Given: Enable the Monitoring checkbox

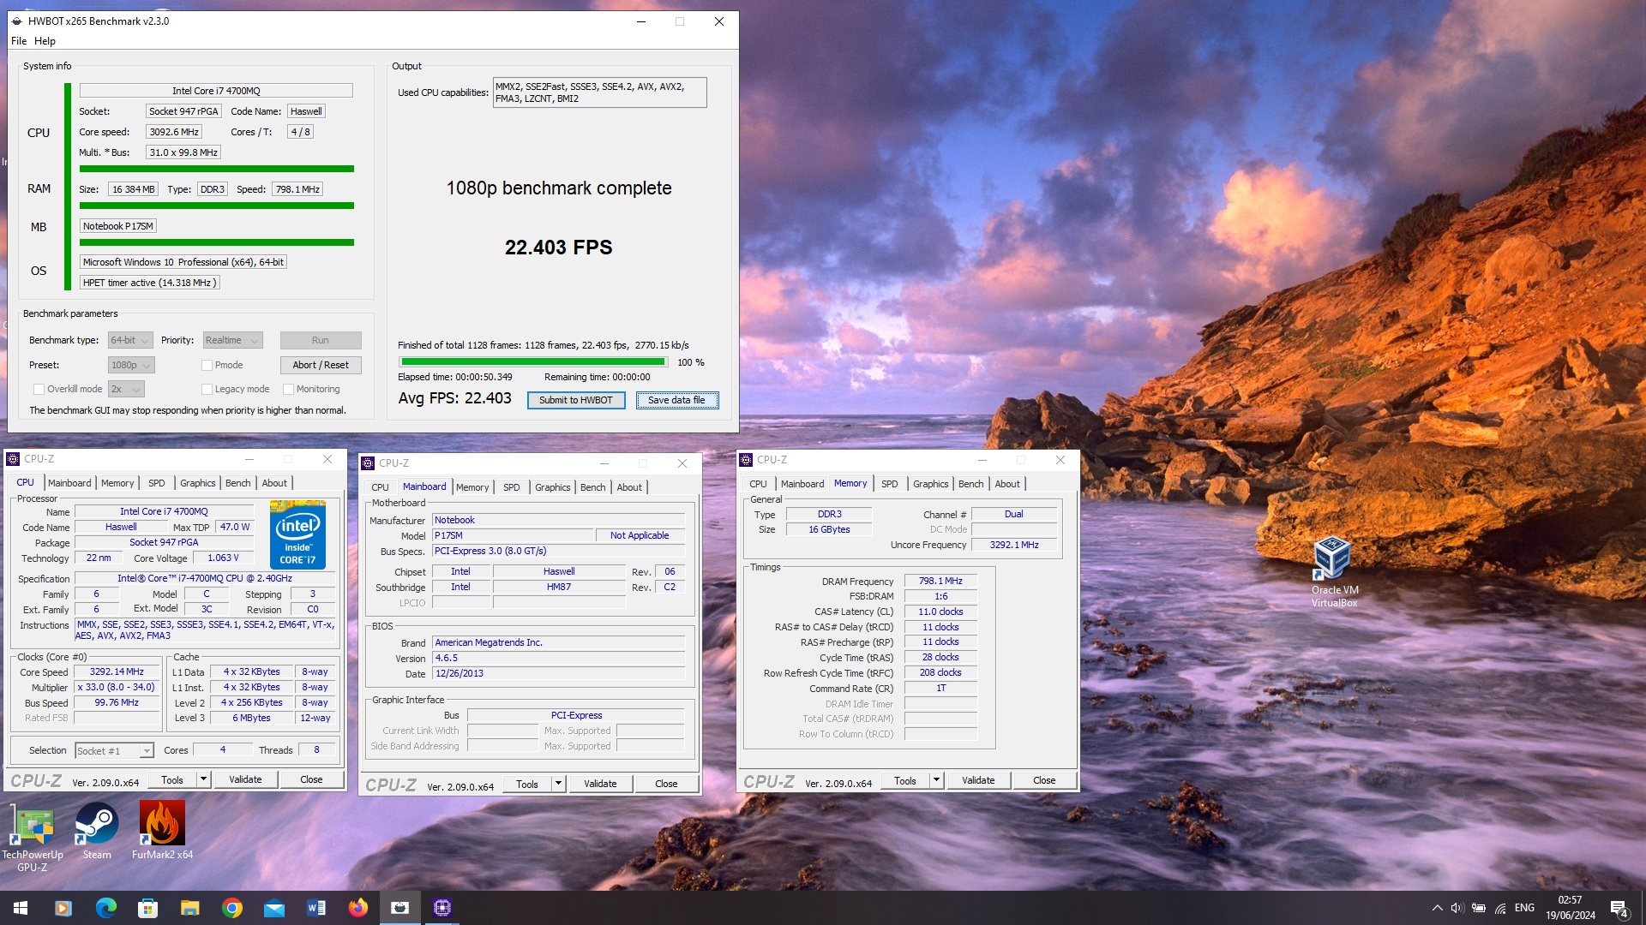Looking at the screenshot, I should 289,389.
